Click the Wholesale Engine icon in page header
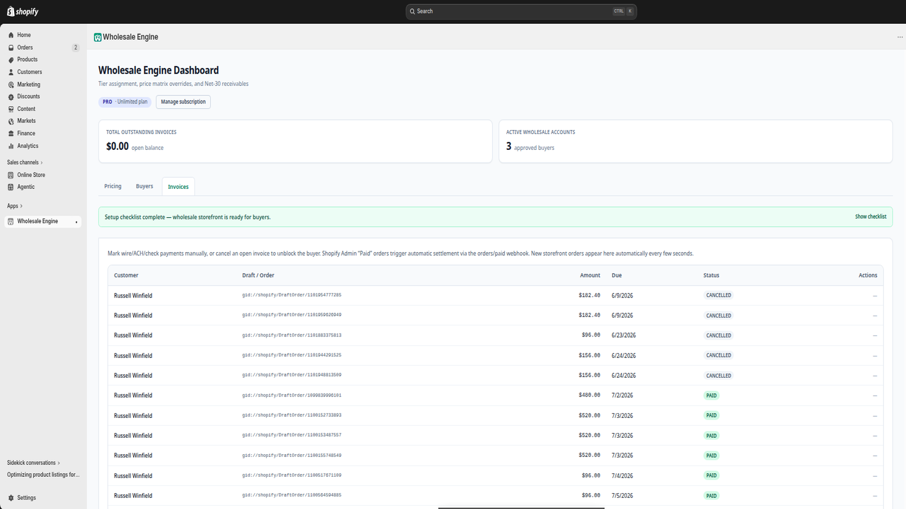906x509 pixels. pyautogui.click(x=97, y=37)
